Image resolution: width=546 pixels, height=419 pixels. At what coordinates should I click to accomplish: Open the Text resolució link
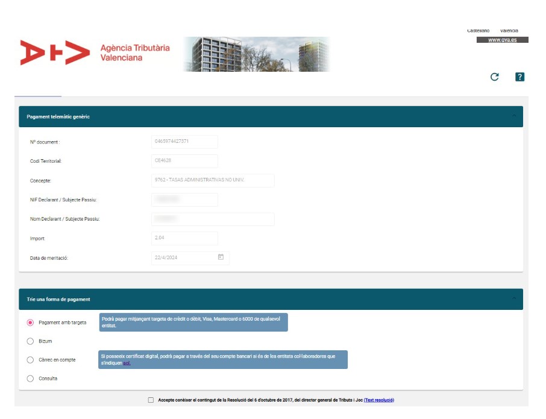tap(378, 400)
